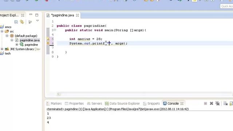
Task: Select the tech project
Action: (x=8, y=53)
